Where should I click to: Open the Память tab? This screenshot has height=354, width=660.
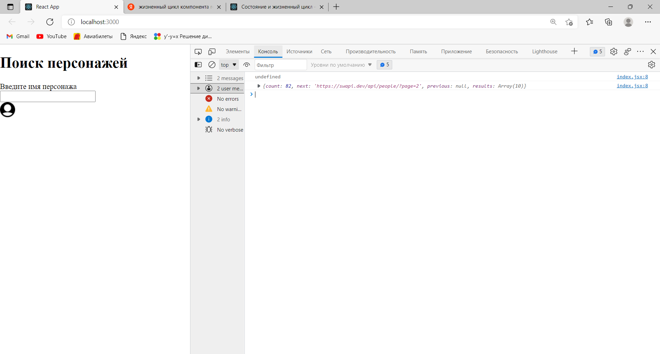[x=418, y=52]
